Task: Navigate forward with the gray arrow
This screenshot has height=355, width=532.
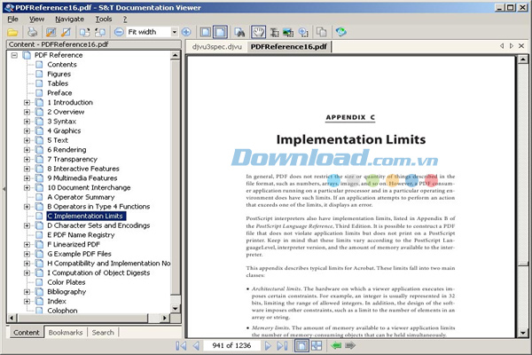Action: pyautogui.click(x=350, y=346)
